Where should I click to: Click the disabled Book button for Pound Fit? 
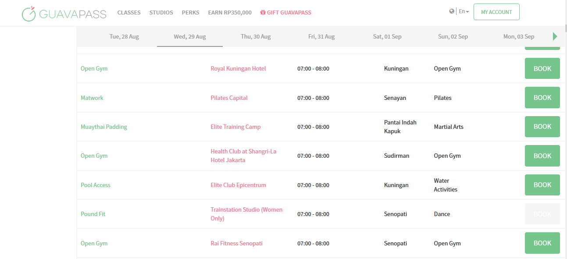click(542, 214)
